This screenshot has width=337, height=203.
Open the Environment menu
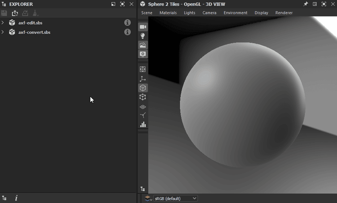tap(235, 13)
